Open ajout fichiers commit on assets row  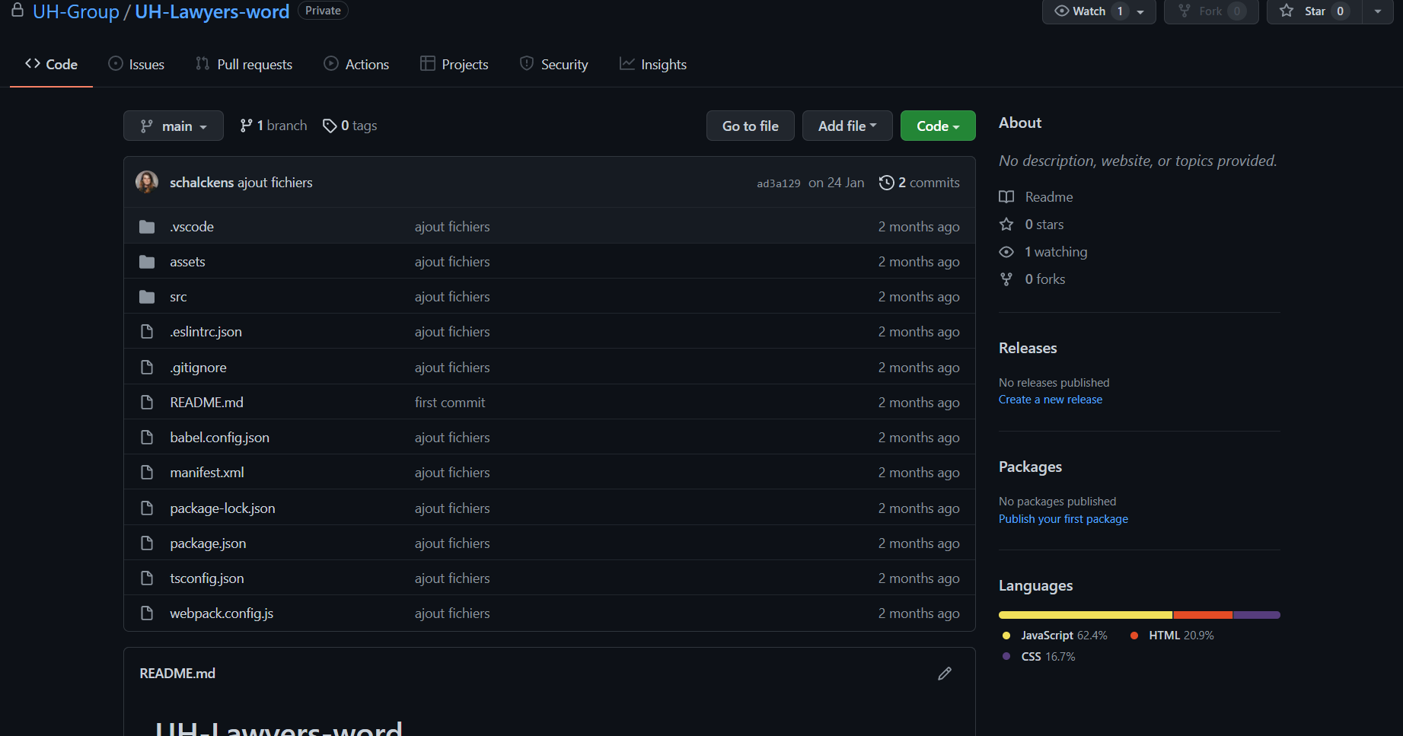tap(452, 262)
